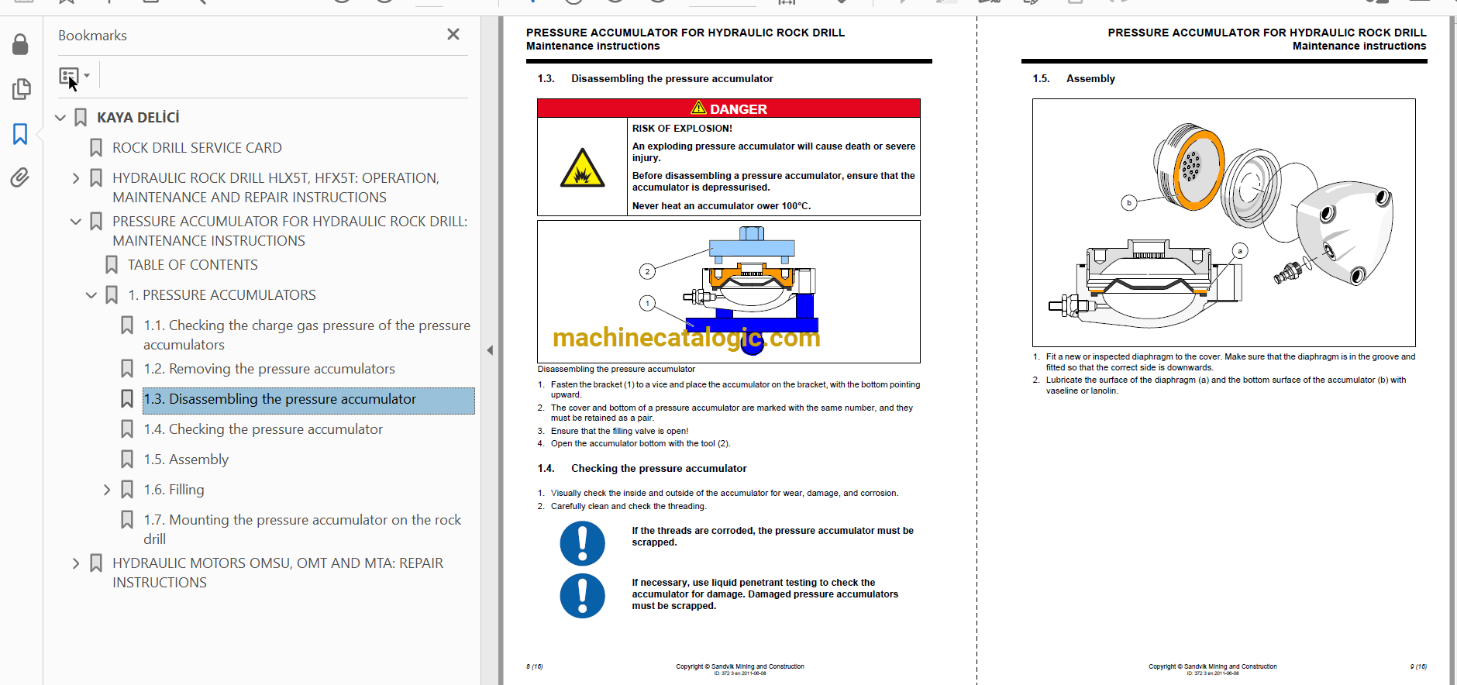The width and height of the screenshot is (1457, 685).
Task: Select 1.3. Disassembling the pressure accumulator bookmark
Action: tap(308, 399)
